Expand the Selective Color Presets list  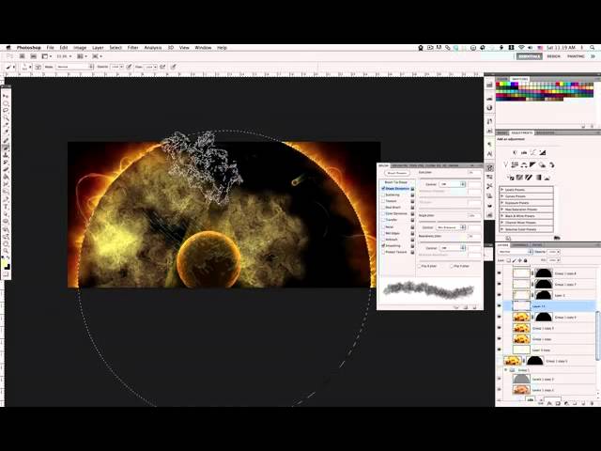coord(502,229)
